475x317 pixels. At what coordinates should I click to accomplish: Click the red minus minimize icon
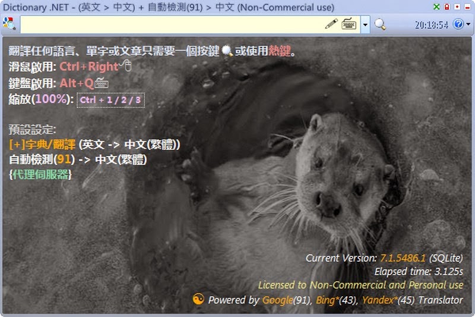coord(467,7)
